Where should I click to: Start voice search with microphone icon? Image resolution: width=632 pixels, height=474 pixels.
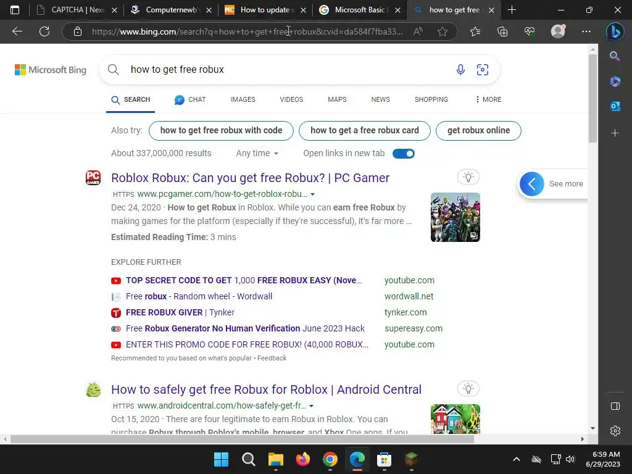460,70
